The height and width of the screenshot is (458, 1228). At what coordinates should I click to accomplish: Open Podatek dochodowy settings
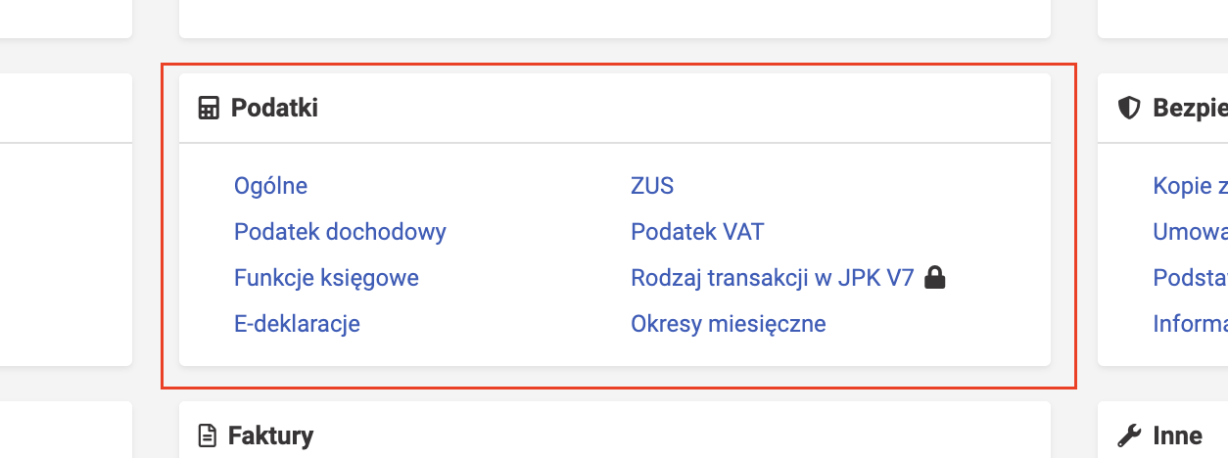340,232
